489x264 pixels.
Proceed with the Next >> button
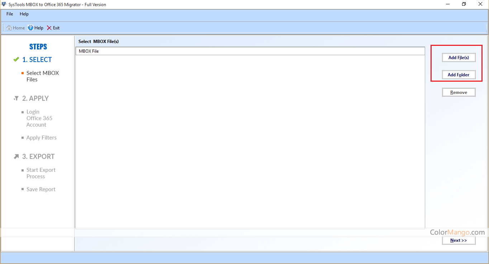point(459,240)
